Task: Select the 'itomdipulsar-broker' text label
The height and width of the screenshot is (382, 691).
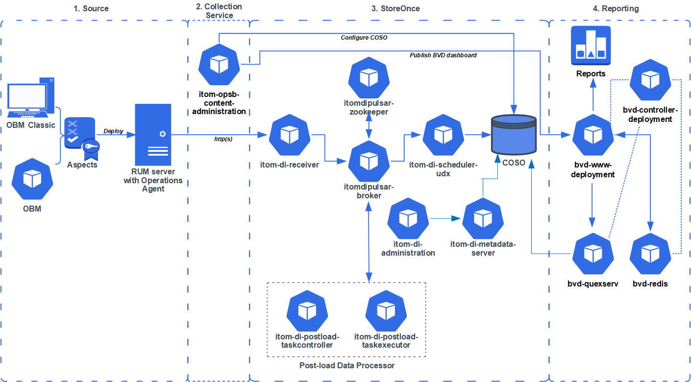Action: click(x=369, y=191)
